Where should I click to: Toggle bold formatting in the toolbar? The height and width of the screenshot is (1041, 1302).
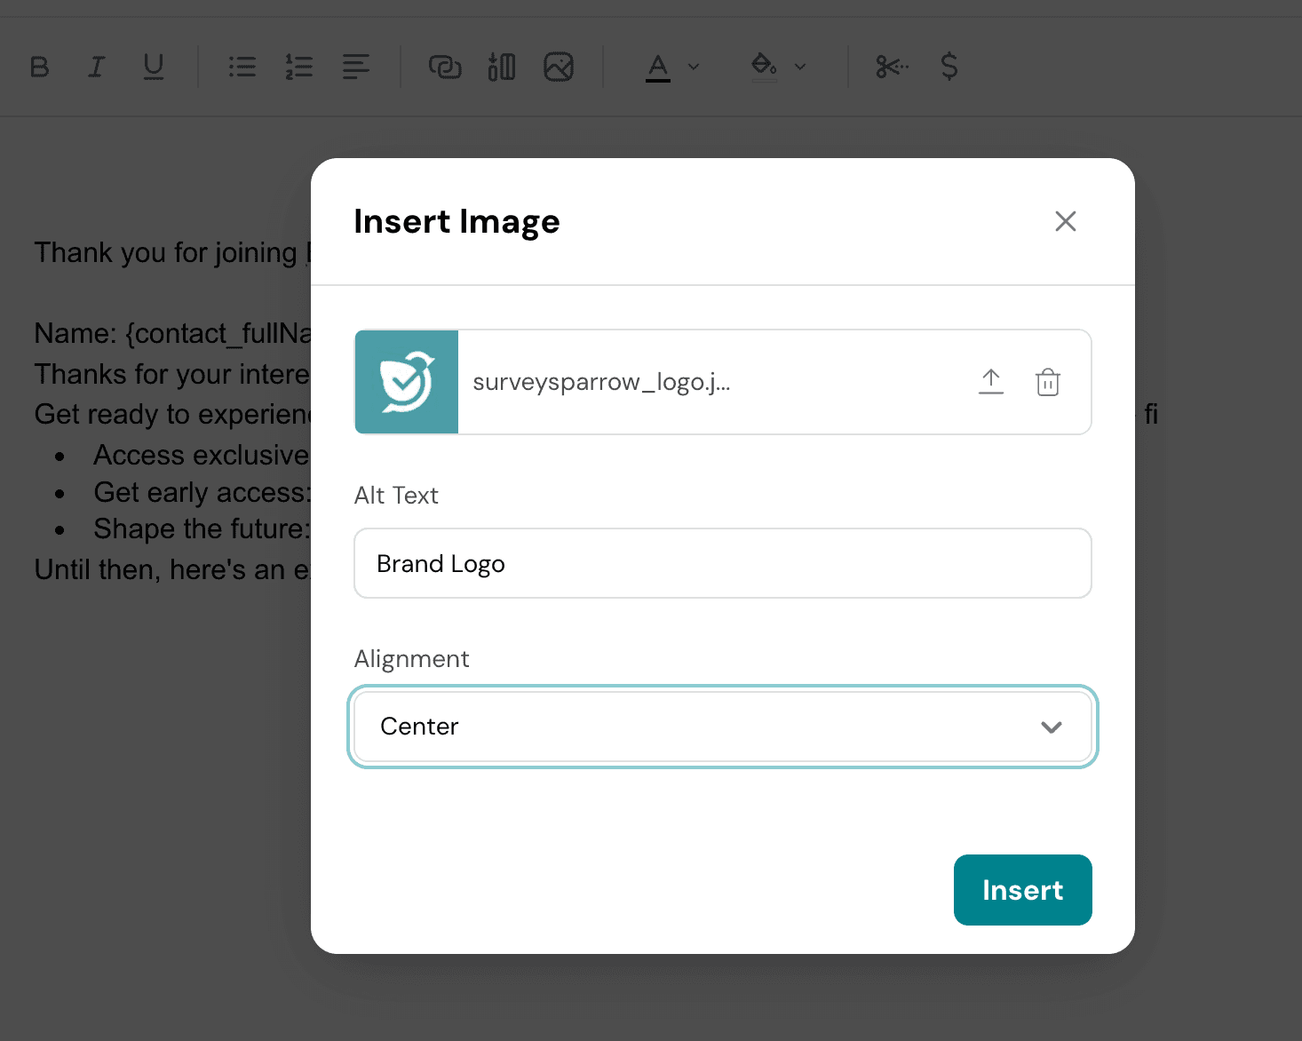click(x=40, y=67)
